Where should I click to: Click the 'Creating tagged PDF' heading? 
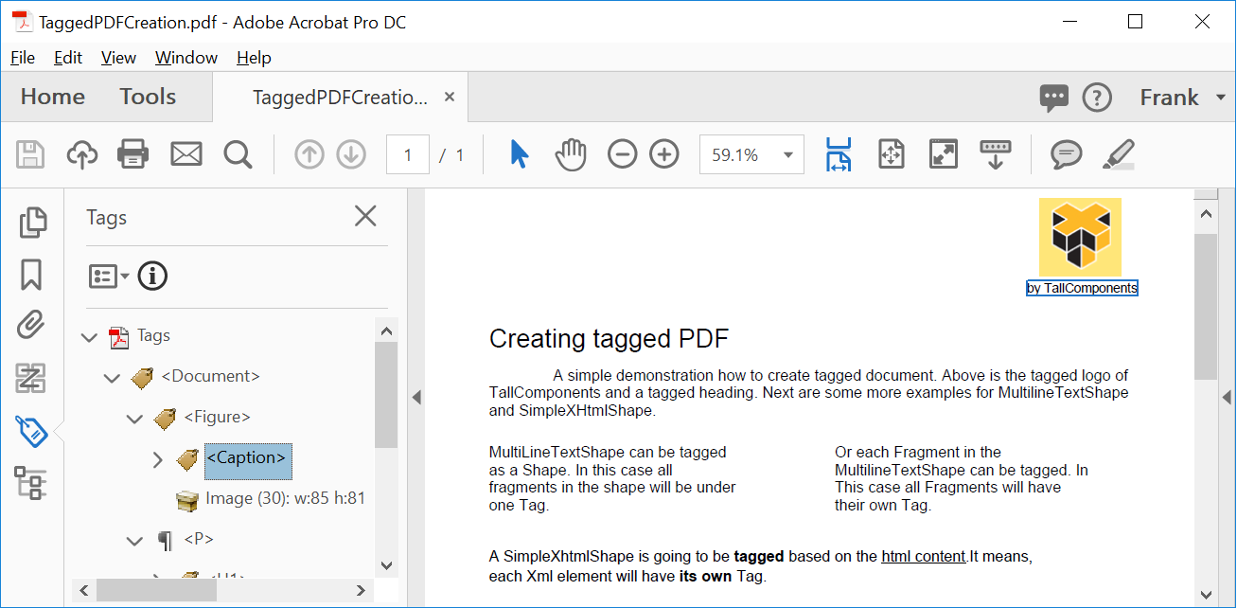pos(609,339)
